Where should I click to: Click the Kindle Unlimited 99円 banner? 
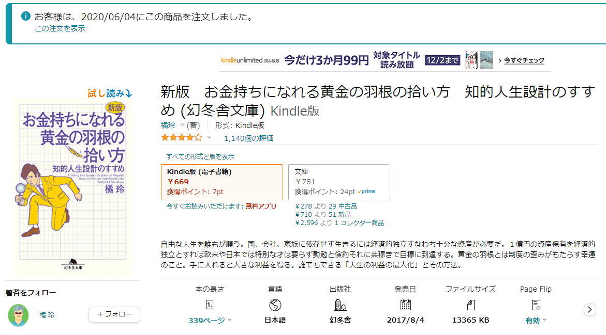[x=384, y=60]
